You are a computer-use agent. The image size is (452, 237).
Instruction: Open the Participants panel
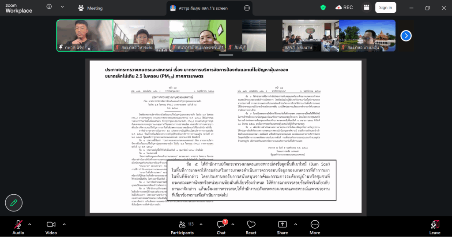(182, 225)
